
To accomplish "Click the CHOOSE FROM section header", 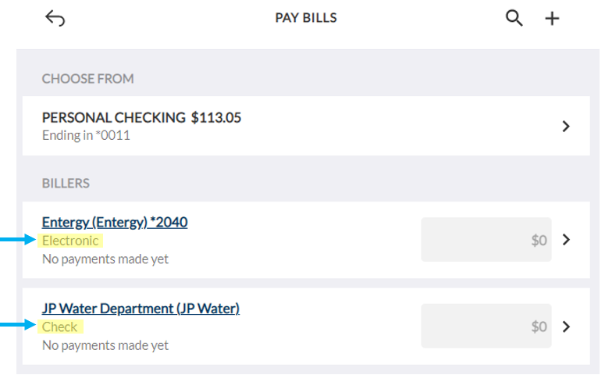I will click(88, 79).
